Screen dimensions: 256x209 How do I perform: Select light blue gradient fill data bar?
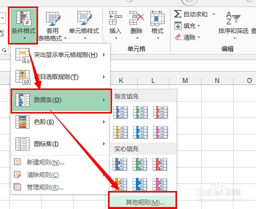click(x=140, y=132)
